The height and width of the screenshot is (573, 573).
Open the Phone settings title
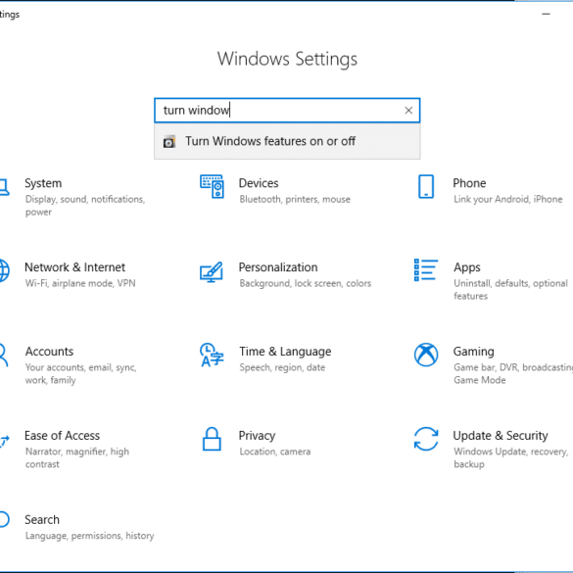pos(469,183)
